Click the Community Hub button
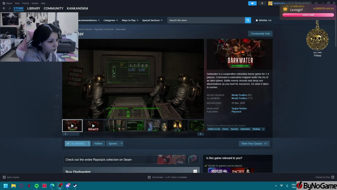 click(x=260, y=34)
